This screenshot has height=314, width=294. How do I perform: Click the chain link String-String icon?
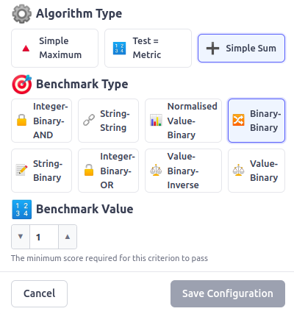pos(89,120)
